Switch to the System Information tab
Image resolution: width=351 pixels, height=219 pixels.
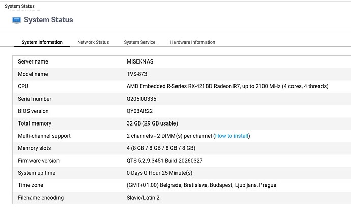[42, 42]
